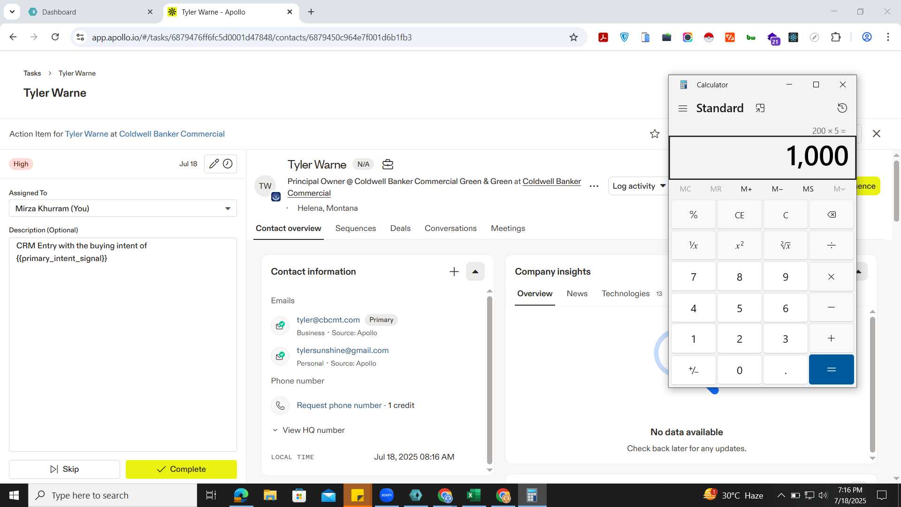Screen dimensions: 901x507
Task: Click the Complete button
Action: pos(181,469)
